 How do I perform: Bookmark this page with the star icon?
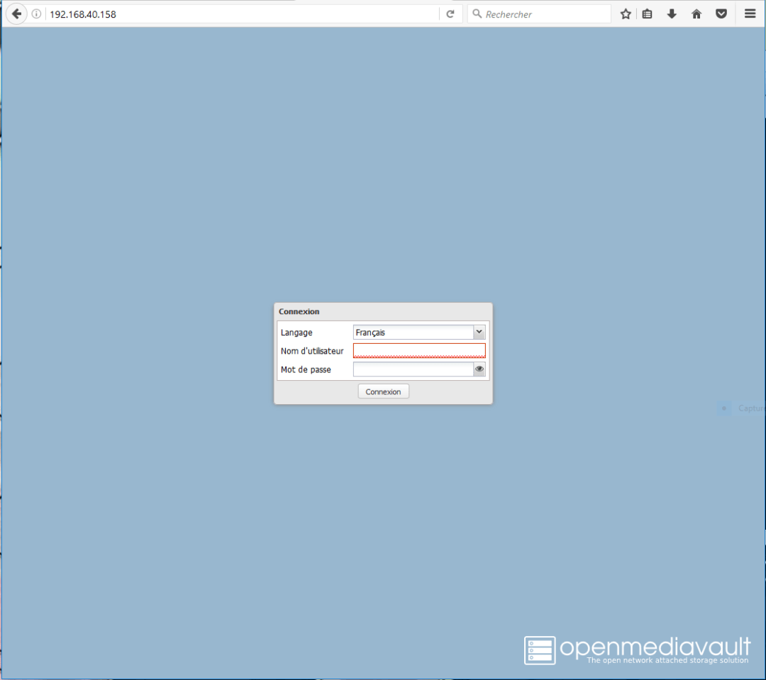(x=625, y=13)
